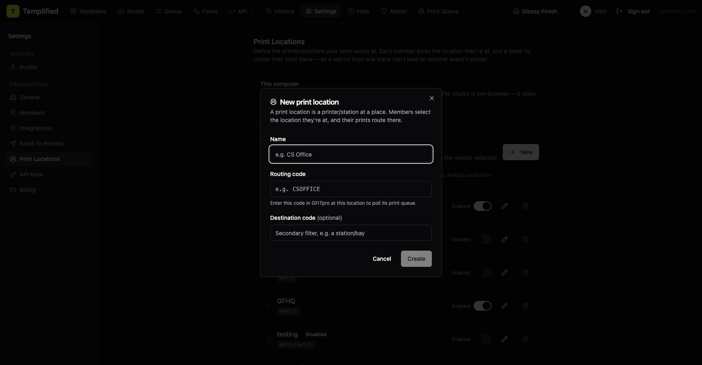Click the pencil edit icon for GFHQ
702x365 pixels.
(505, 306)
